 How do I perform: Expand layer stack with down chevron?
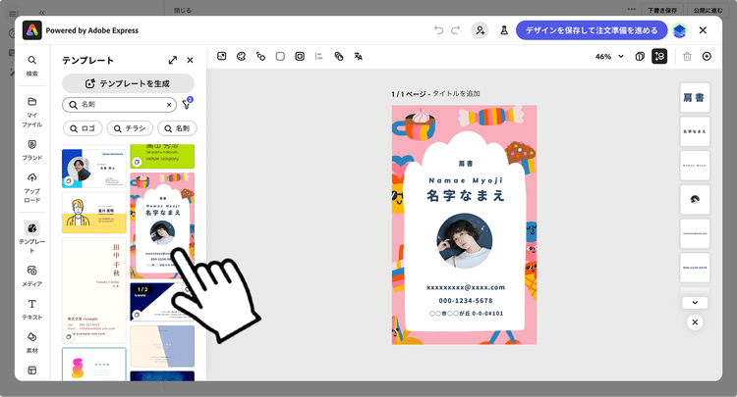pyautogui.click(x=695, y=303)
